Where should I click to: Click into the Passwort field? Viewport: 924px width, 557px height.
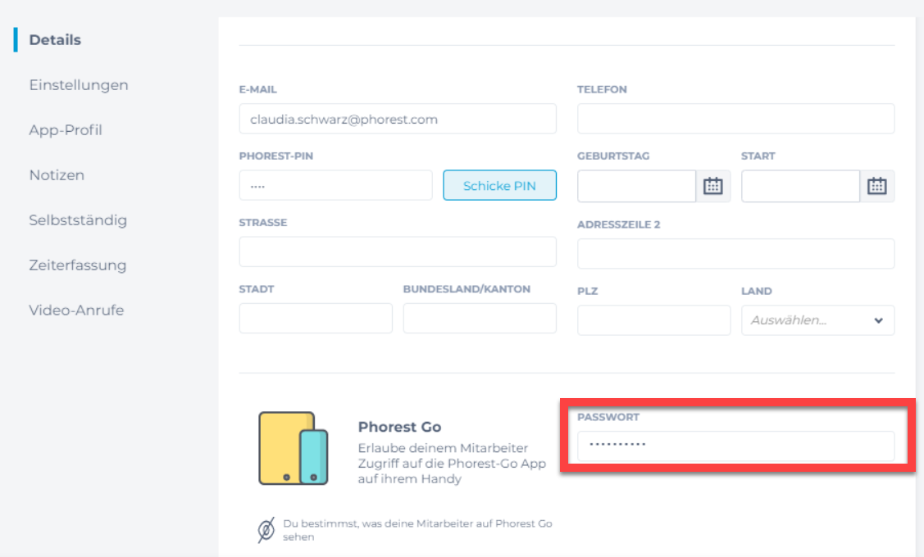(x=735, y=446)
